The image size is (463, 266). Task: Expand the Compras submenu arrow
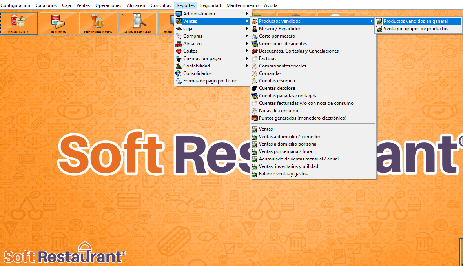[x=247, y=36]
